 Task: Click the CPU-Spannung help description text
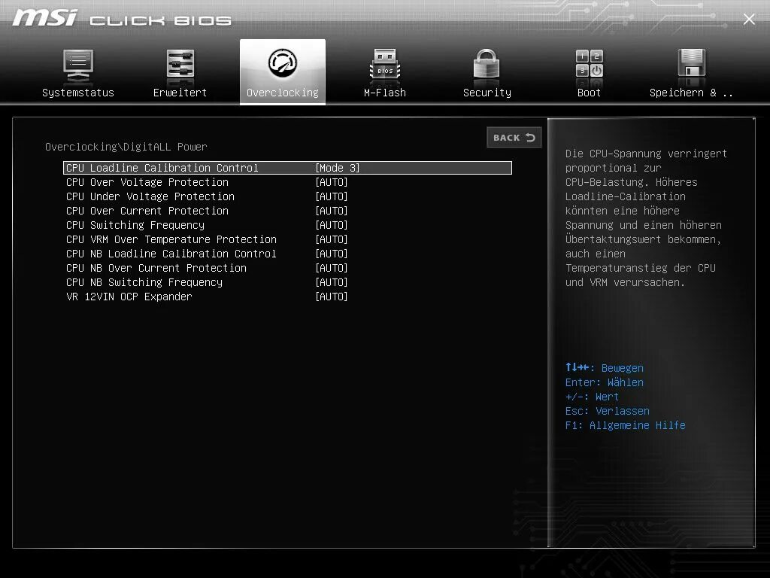(646, 218)
